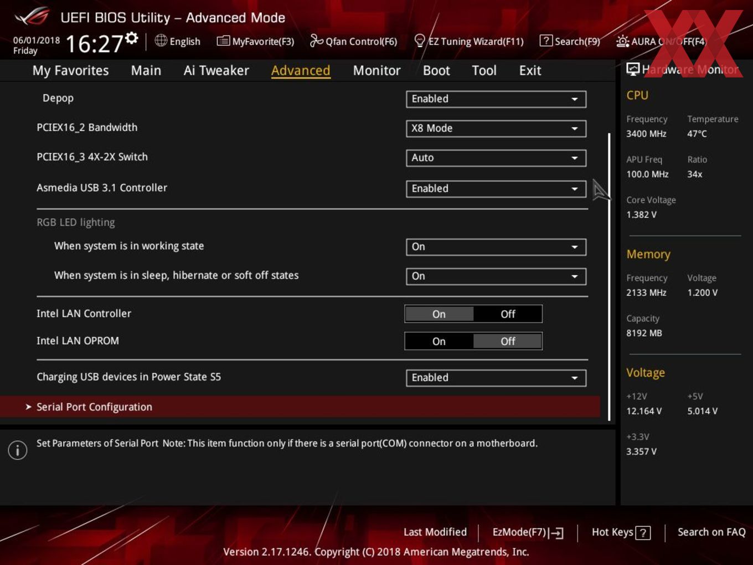Click the Hot Keys question mark icon
This screenshot has width=753, height=565.
(643, 533)
